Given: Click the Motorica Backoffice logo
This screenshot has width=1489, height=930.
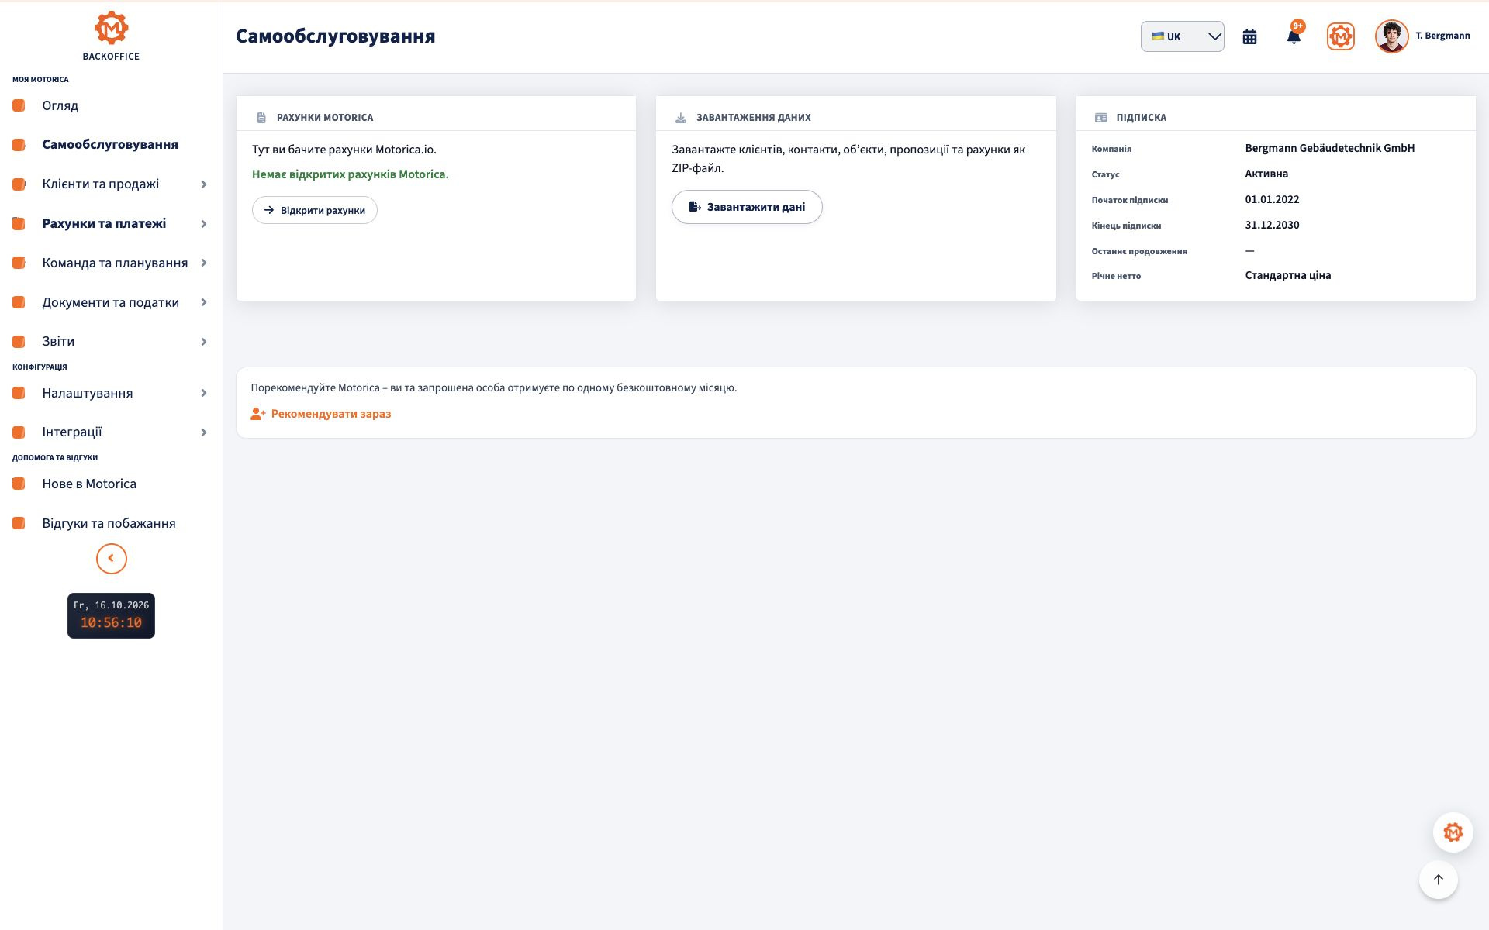Looking at the screenshot, I should tap(111, 36).
